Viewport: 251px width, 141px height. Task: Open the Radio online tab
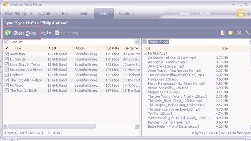205,14
